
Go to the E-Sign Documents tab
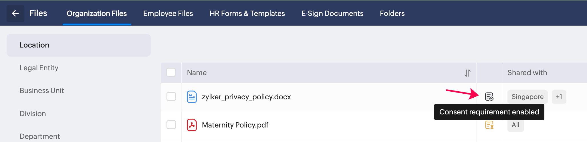coord(332,13)
